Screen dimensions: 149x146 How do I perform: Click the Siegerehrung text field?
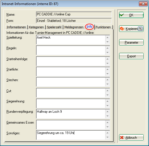pyautogui.click(x=71, y=103)
